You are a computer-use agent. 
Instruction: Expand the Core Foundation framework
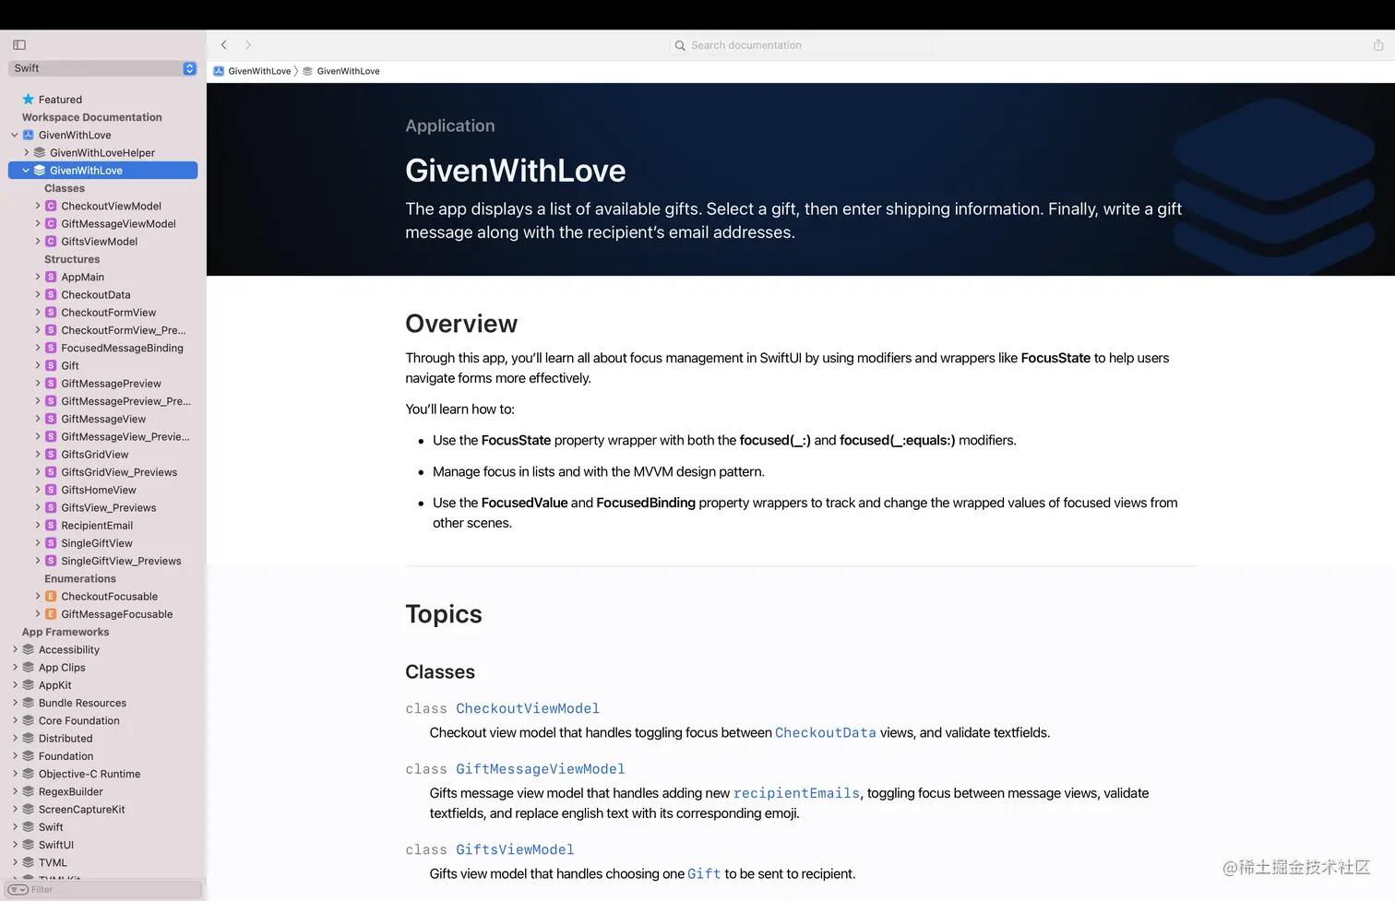click(x=15, y=721)
